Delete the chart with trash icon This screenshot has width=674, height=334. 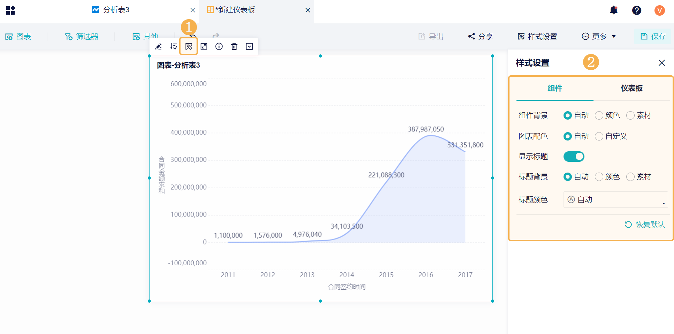pos(234,46)
